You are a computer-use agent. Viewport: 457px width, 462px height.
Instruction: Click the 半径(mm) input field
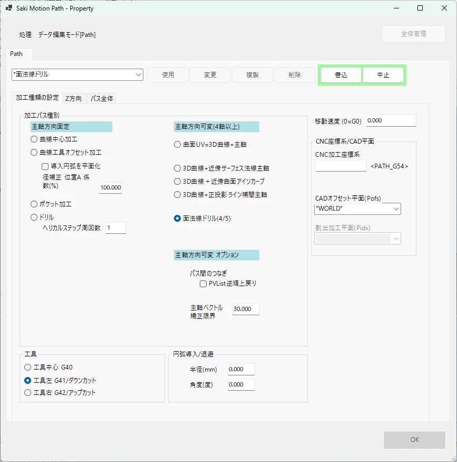point(241,370)
